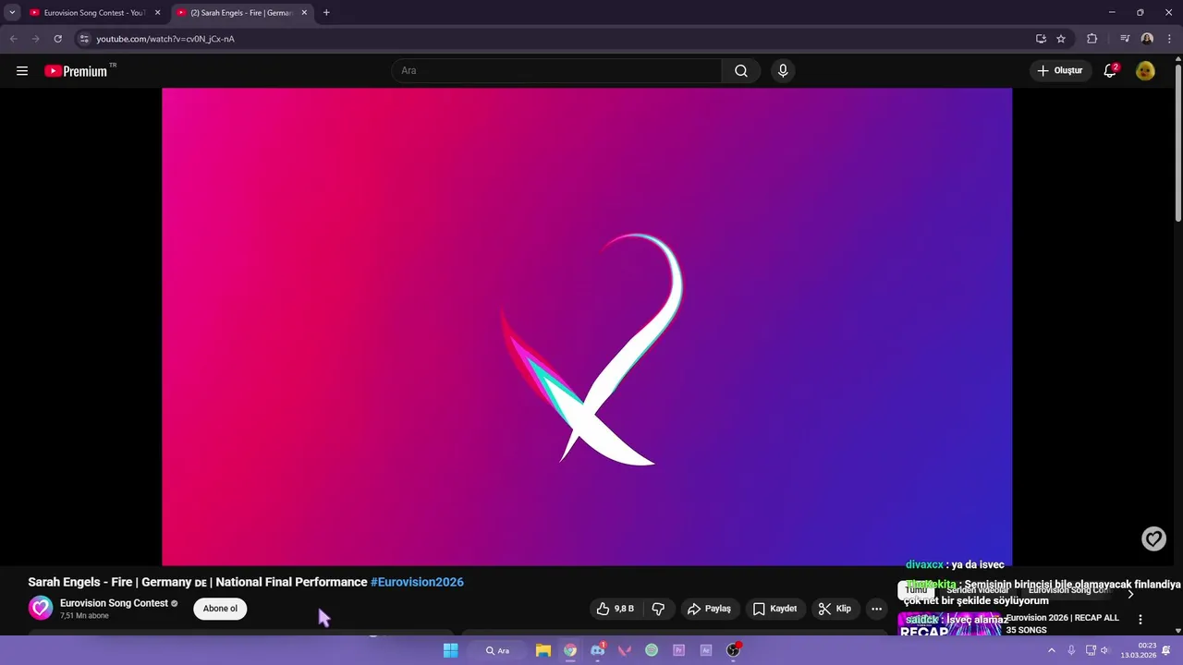Image resolution: width=1183 pixels, height=665 pixels.
Task: Click the video player area
Action: [587, 327]
